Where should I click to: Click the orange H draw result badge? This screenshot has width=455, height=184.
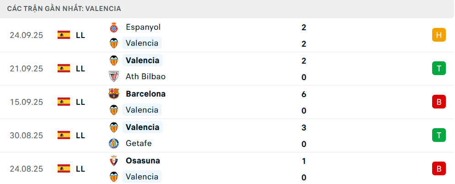point(439,35)
